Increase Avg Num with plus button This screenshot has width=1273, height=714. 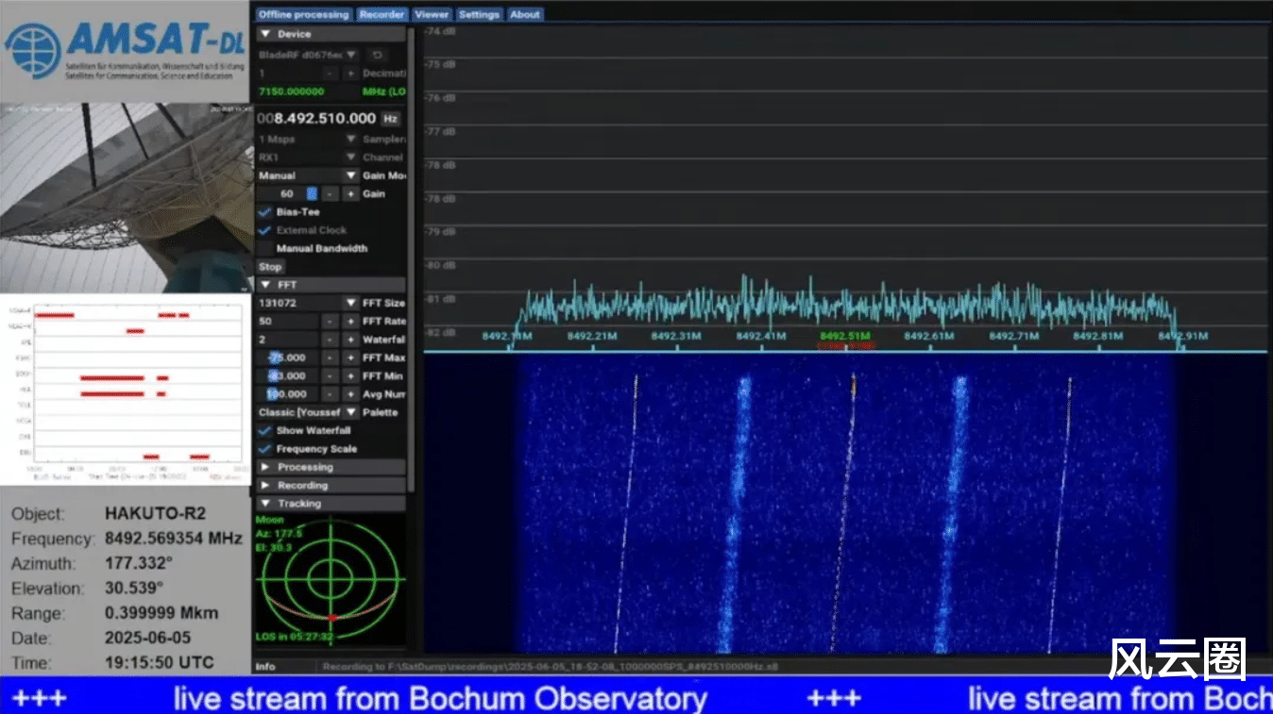pyautogui.click(x=349, y=394)
